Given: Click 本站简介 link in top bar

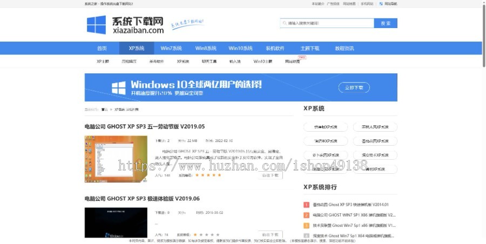Looking at the screenshot, I should tap(318, 4).
